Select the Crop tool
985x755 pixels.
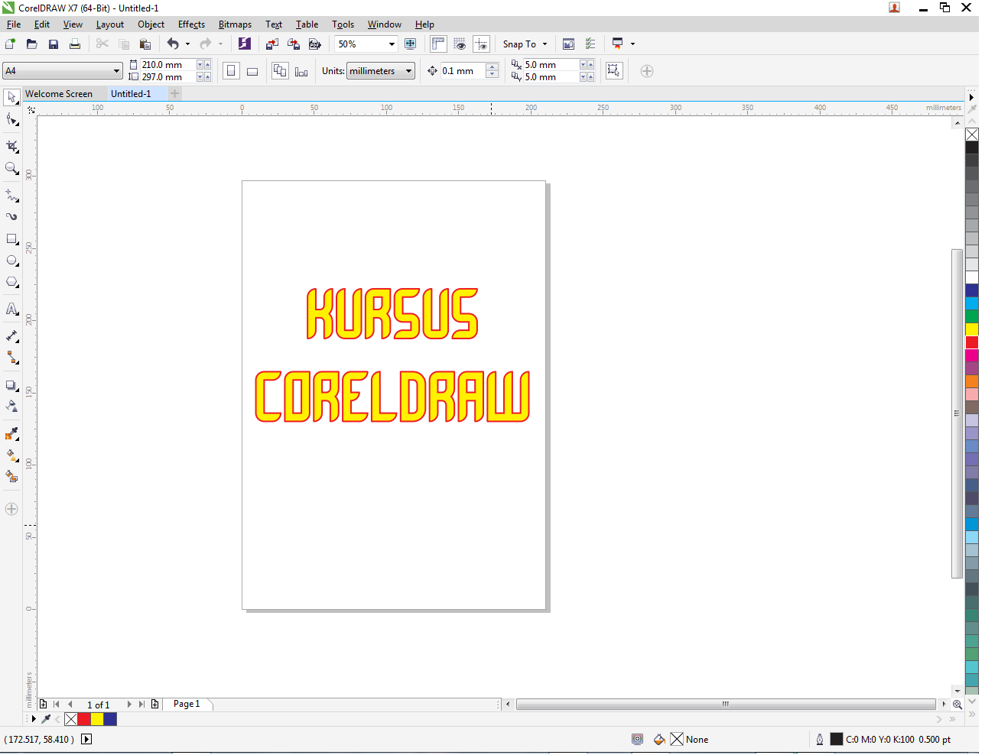coord(11,146)
